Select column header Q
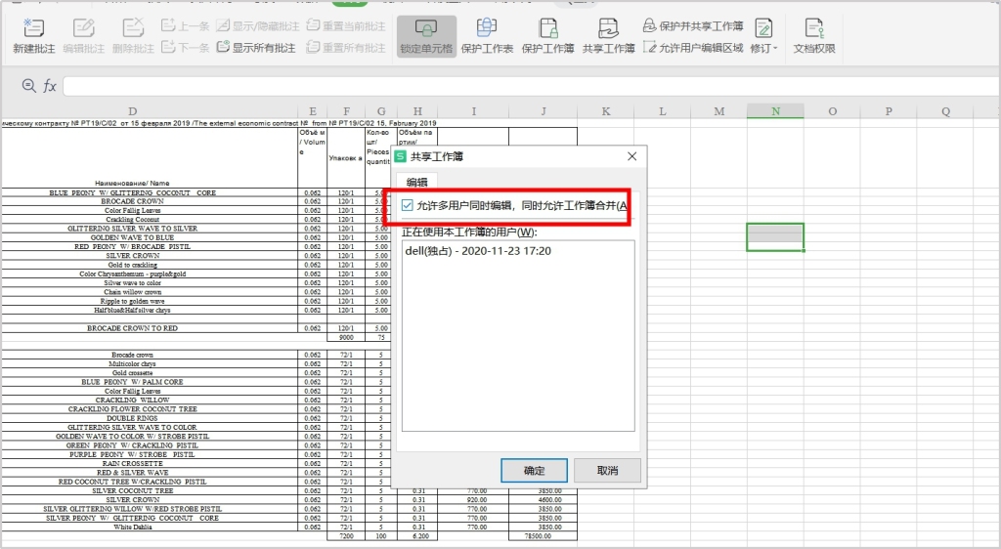1001x549 pixels. click(x=945, y=111)
